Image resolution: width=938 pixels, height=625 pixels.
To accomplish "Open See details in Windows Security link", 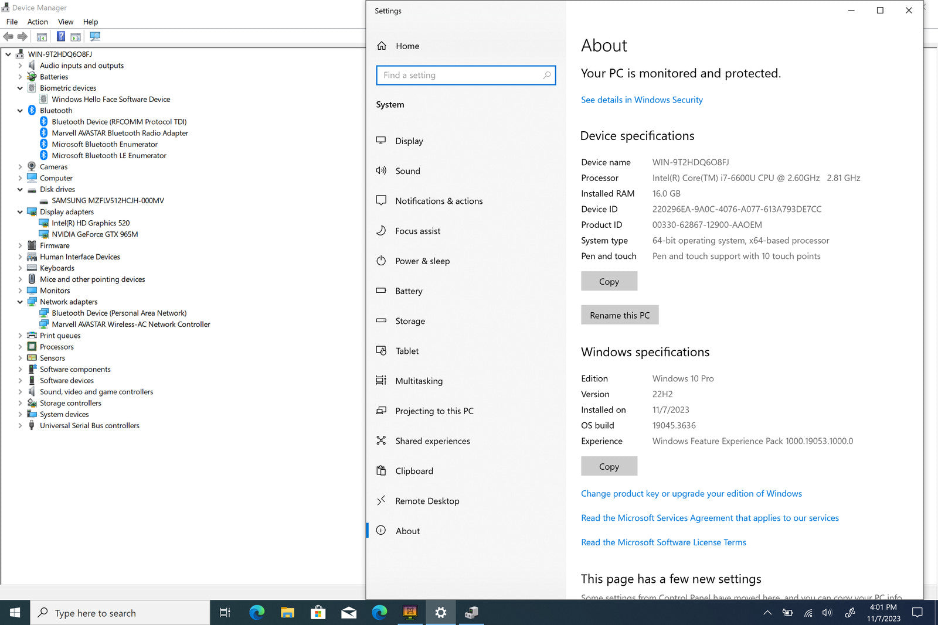I will coord(642,100).
